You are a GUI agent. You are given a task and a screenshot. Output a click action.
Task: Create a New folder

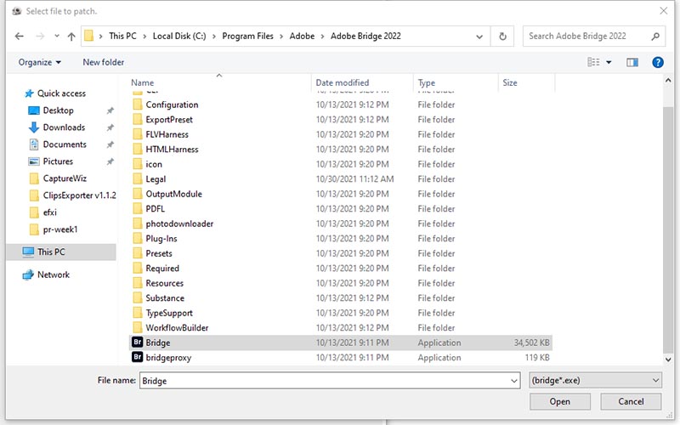[x=103, y=62]
